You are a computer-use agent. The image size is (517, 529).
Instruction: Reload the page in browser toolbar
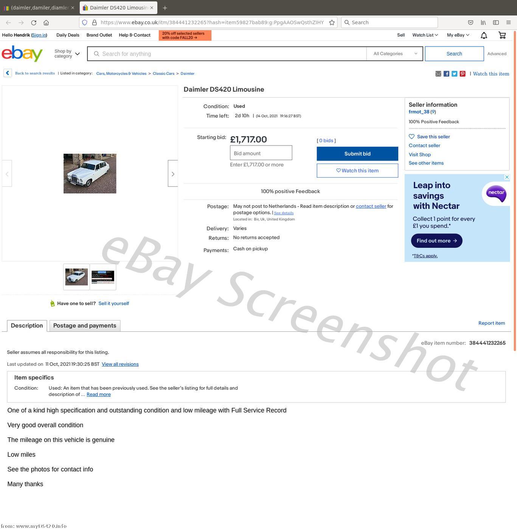tap(34, 23)
